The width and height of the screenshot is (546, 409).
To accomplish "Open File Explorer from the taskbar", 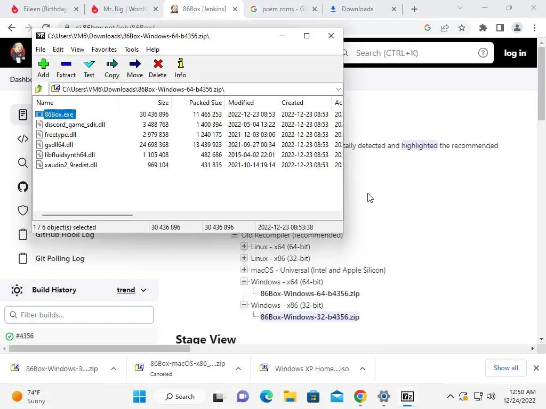I will point(290,396).
